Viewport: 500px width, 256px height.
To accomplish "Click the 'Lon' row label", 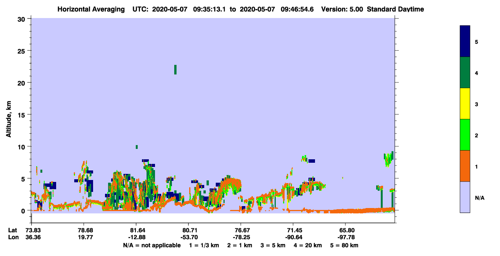I will [13, 237].
